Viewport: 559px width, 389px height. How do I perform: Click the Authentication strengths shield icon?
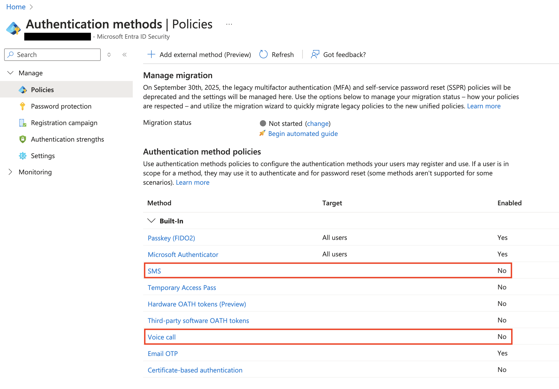tap(22, 139)
